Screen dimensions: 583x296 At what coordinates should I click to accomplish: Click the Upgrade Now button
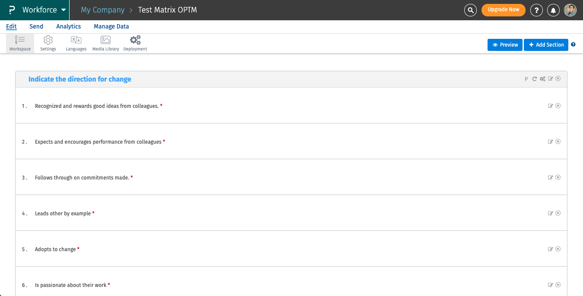503,10
